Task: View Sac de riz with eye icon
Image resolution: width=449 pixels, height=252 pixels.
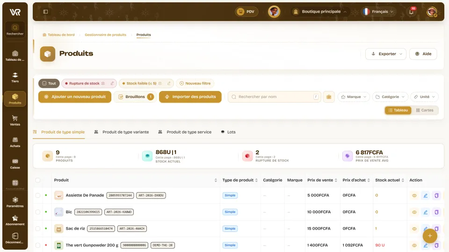Action: [414, 229]
